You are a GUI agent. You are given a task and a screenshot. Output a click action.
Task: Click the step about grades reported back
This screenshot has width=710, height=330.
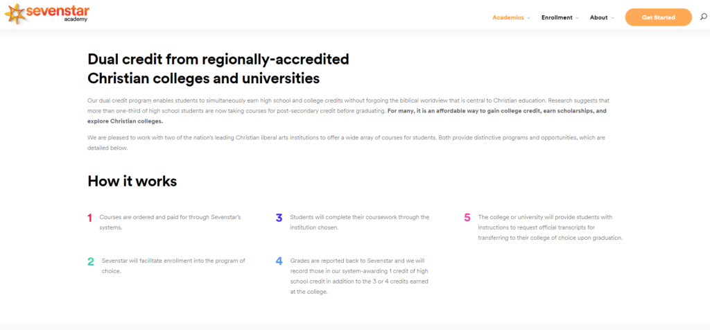point(360,276)
